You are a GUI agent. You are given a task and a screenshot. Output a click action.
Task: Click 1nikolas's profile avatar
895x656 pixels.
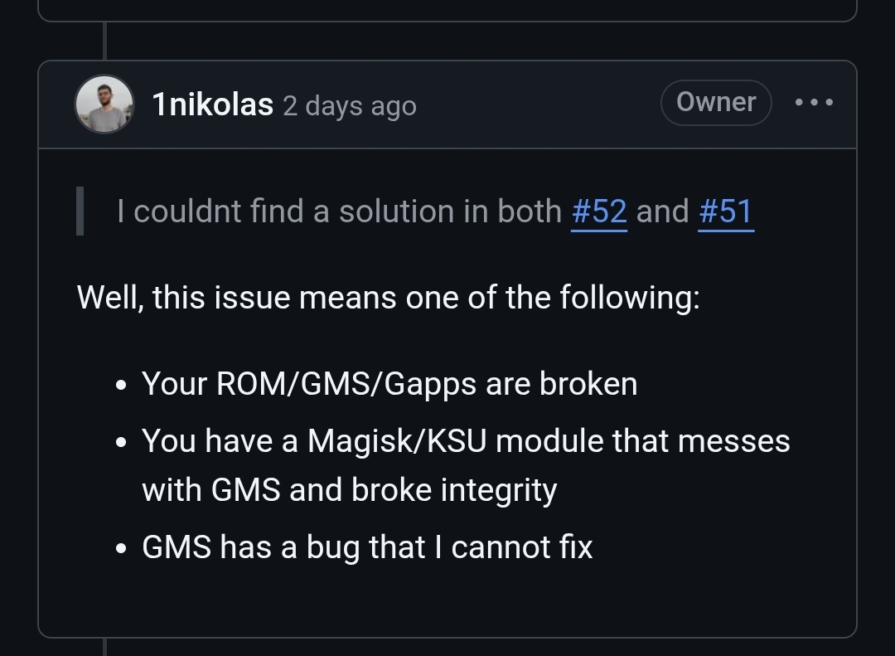tap(104, 104)
